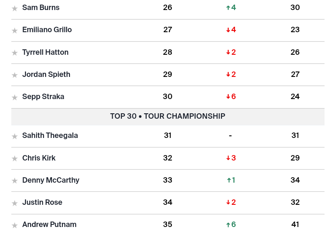Open Sahith Theegala's player profile
The width and height of the screenshot is (335, 232).
pyautogui.click(x=50, y=135)
